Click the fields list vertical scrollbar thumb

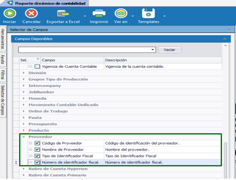pos(225,160)
